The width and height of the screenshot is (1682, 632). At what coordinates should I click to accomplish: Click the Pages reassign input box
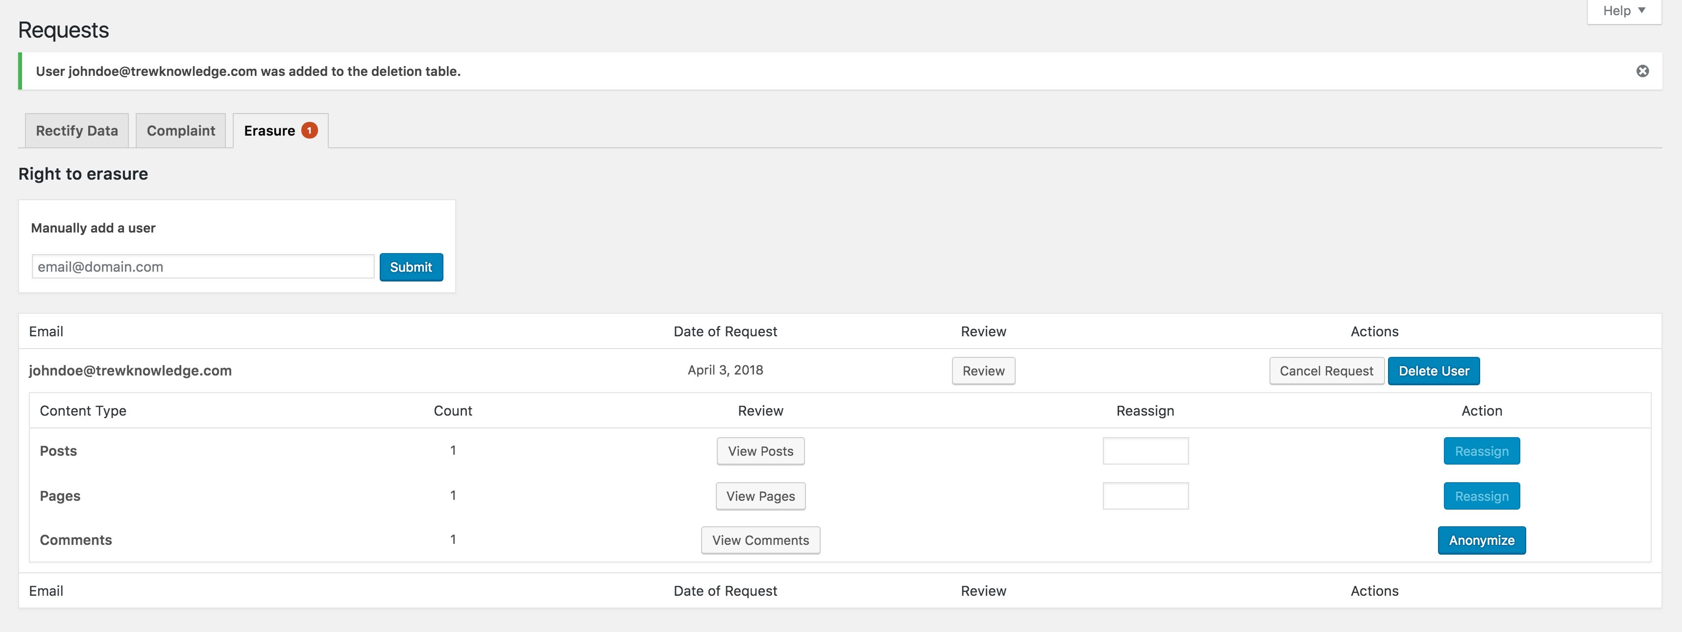(x=1146, y=496)
